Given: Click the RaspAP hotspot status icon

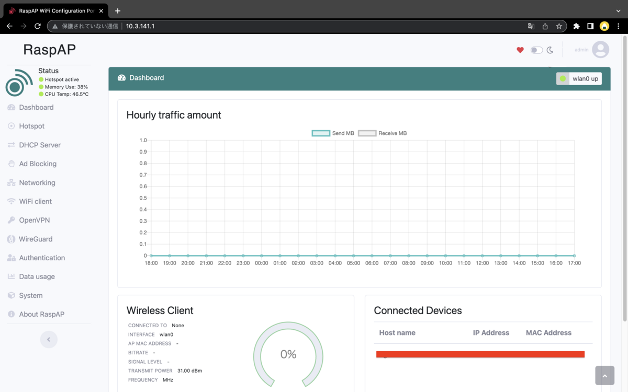Looking at the screenshot, I should [19, 83].
